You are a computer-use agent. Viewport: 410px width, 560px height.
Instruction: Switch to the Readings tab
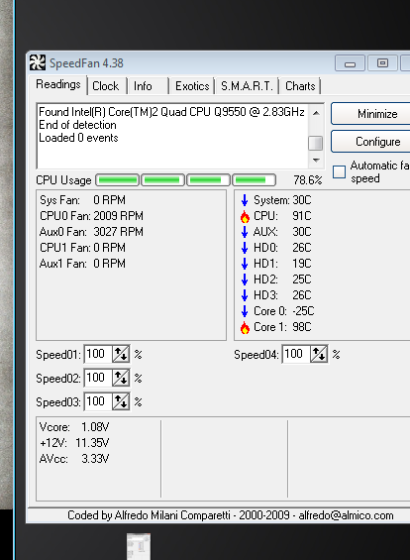click(x=57, y=85)
